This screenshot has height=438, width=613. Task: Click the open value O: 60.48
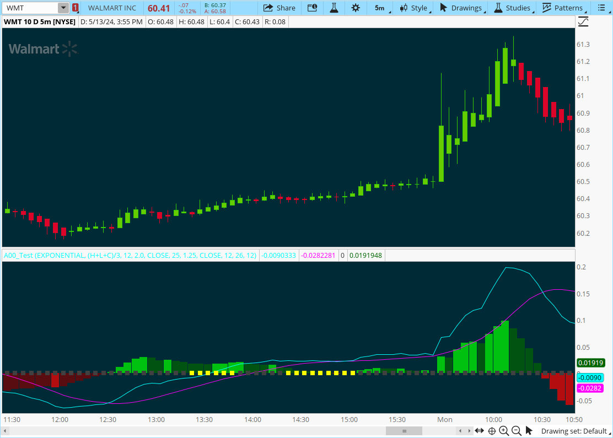pyautogui.click(x=160, y=22)
